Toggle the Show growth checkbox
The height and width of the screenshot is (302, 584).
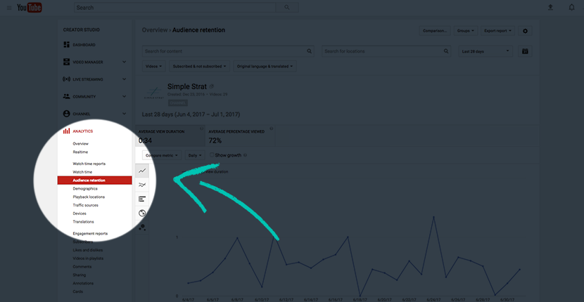pyautogui.click(x=212, y=155)
